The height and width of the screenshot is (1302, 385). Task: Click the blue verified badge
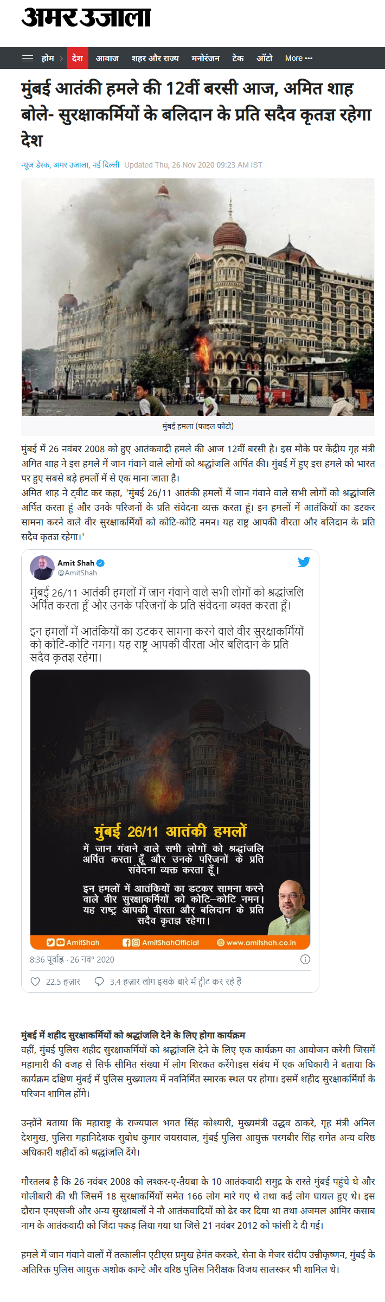[100, 563]
